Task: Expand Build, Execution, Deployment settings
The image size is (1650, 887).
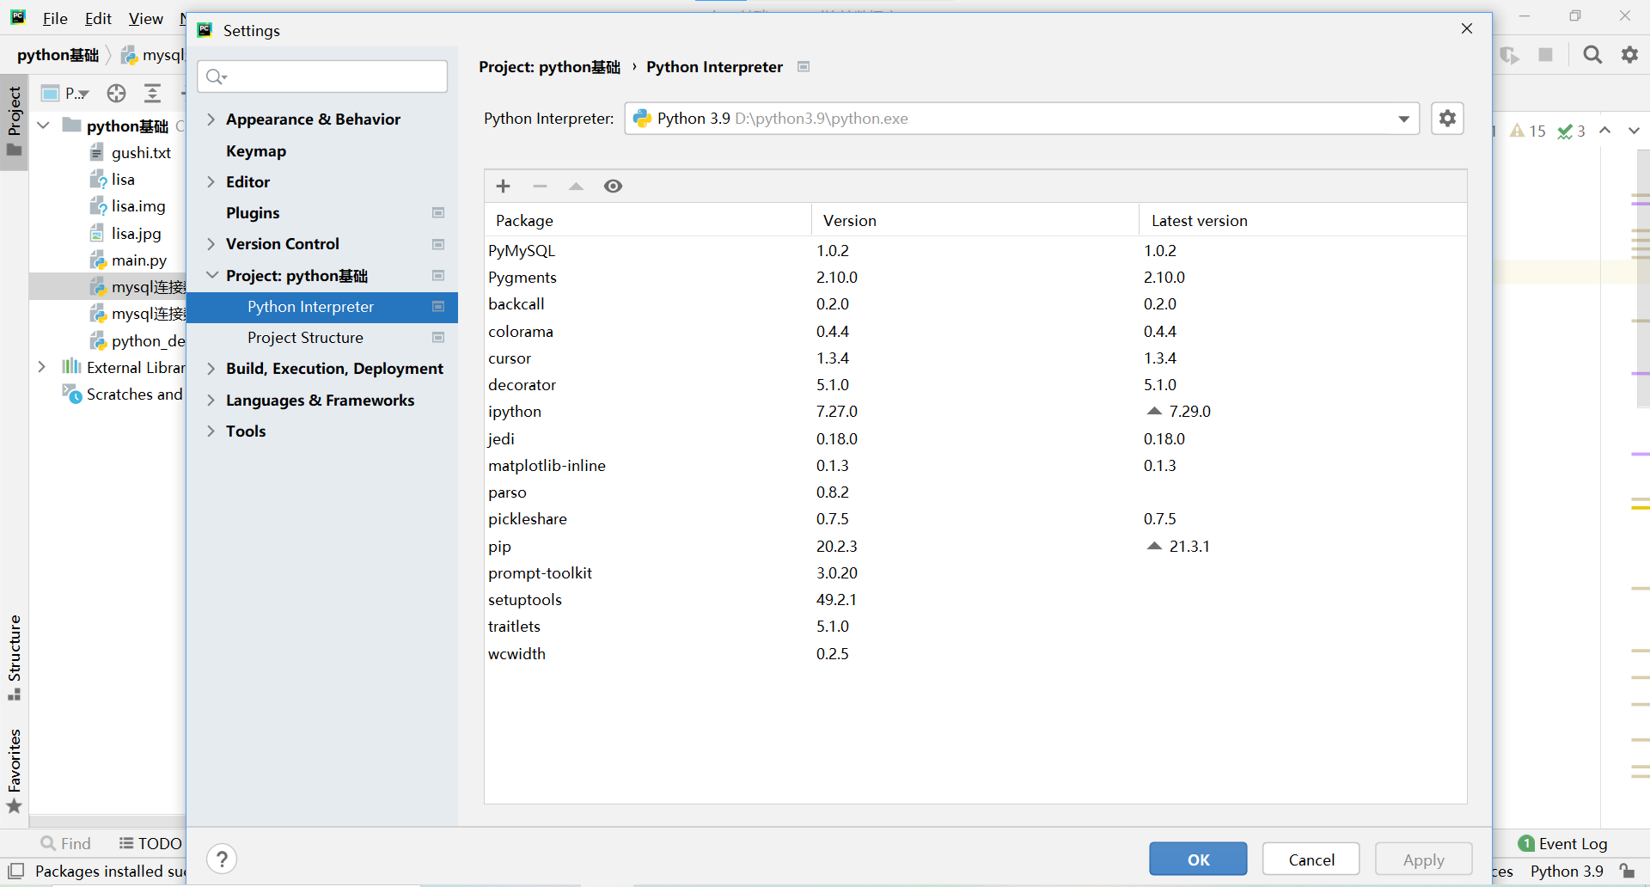Action: point(211,369)
